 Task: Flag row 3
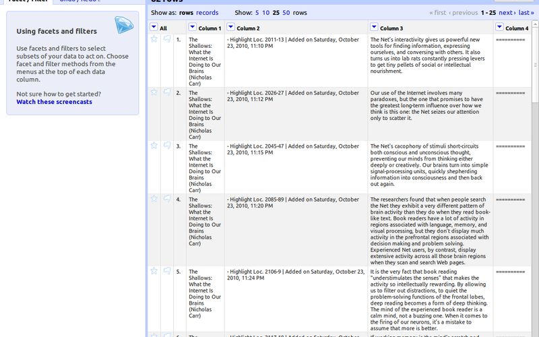tap(167, 146)
